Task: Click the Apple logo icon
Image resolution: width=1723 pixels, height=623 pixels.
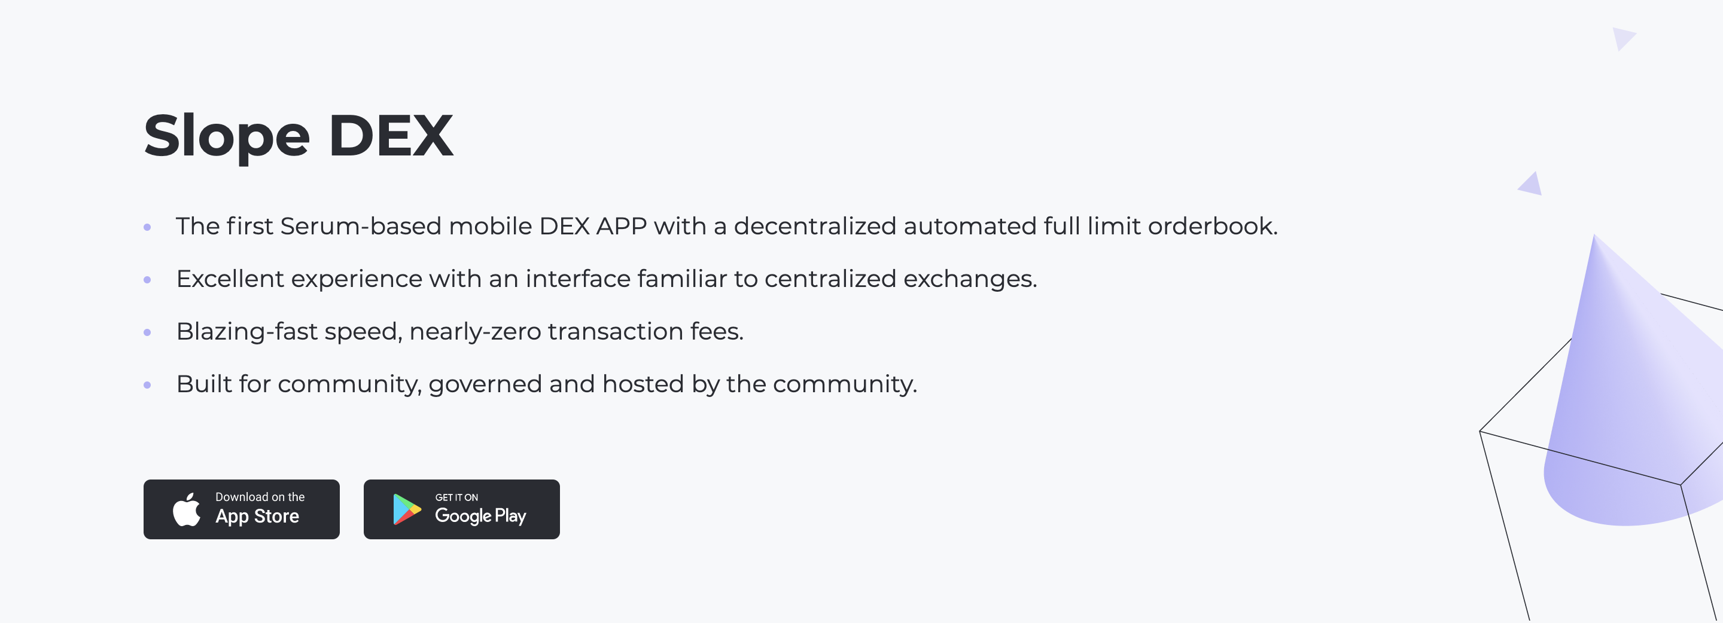Action: 187,510
